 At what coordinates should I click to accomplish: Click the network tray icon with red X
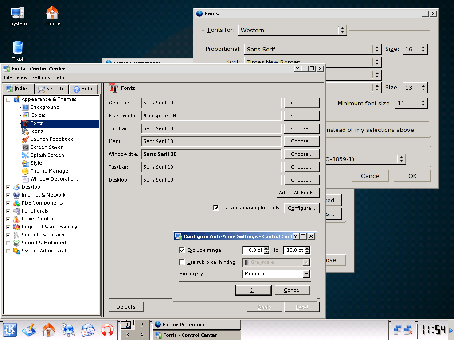coord(408,330)
